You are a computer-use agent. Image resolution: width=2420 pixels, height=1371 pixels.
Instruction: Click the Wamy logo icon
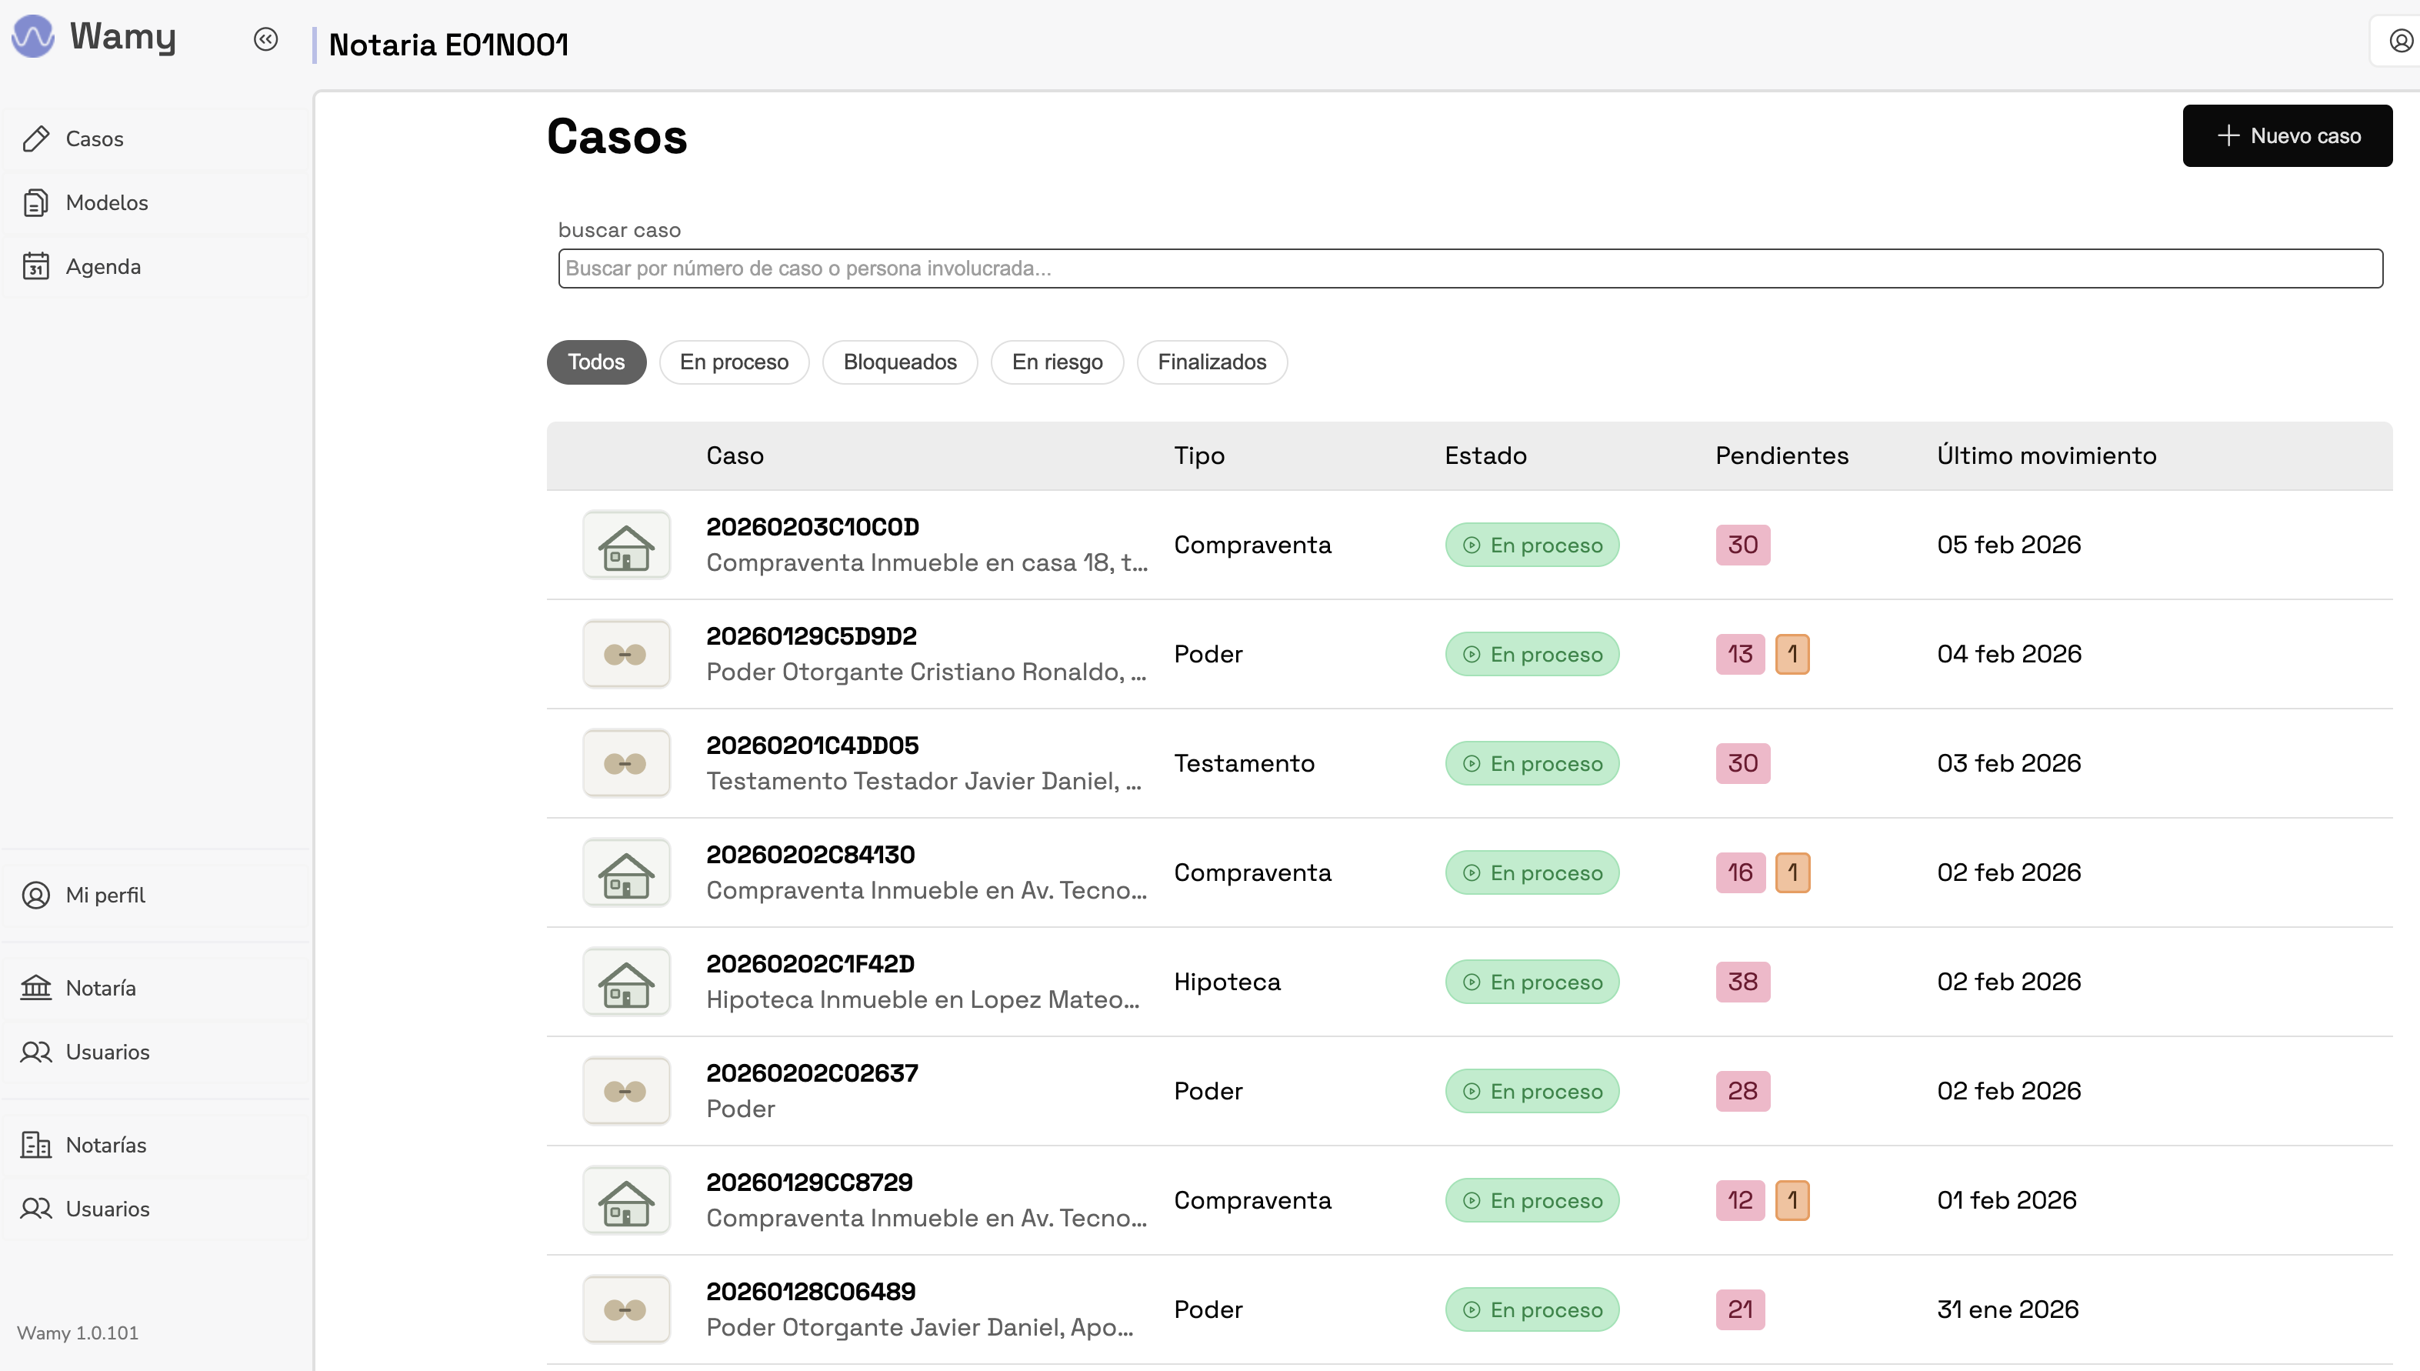[33, 37]
